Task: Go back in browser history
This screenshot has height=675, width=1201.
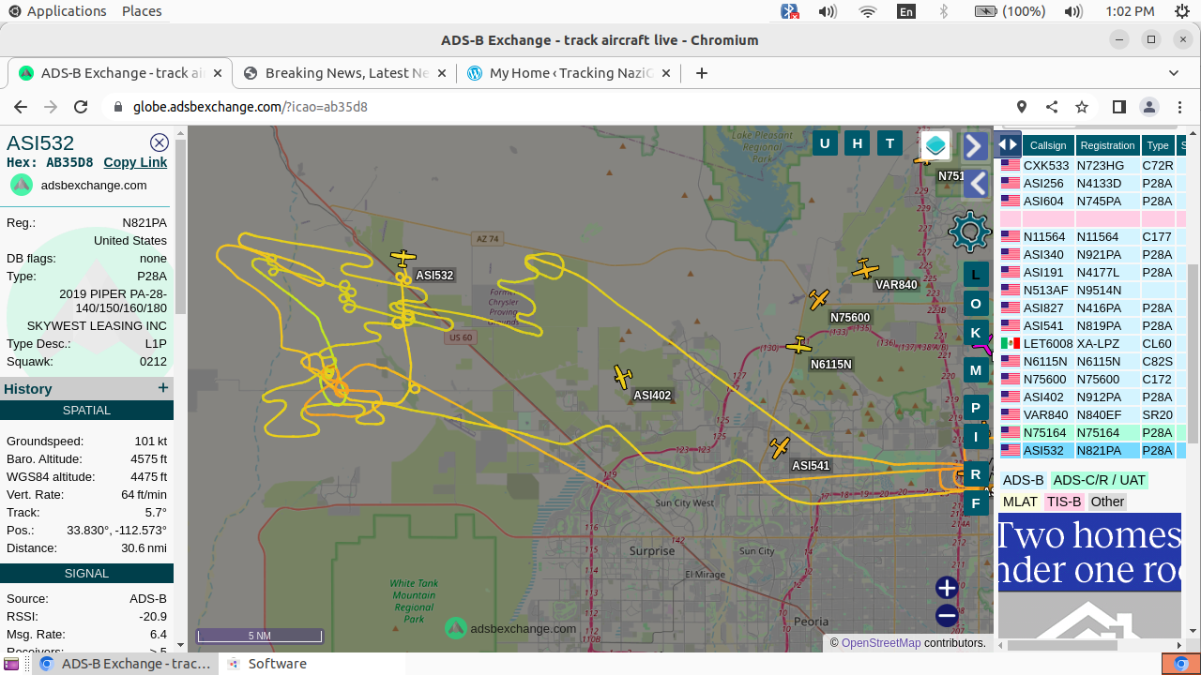Action: tap(21, 107)
